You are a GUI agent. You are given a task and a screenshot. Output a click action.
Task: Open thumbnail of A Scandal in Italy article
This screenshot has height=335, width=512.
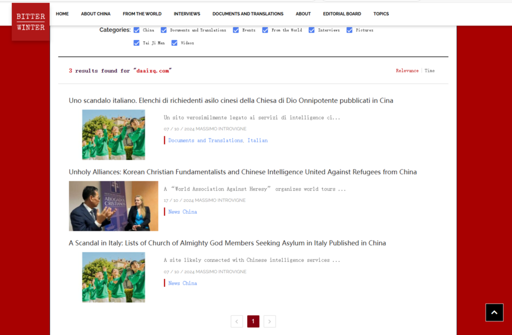point(113,277)
